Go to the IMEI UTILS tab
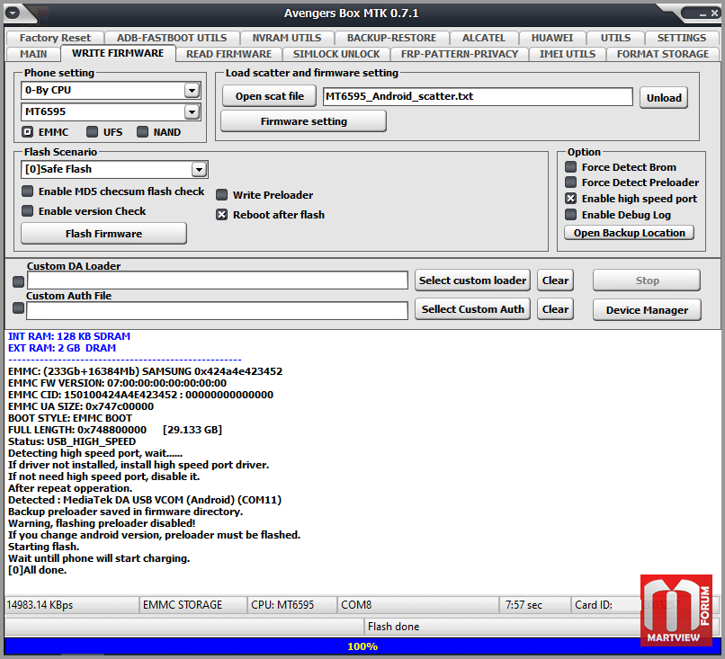 click(568, 54)
